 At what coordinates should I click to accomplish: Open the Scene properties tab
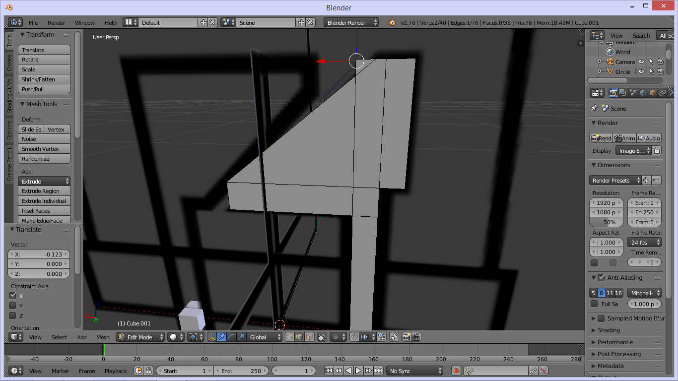point(633,93)
